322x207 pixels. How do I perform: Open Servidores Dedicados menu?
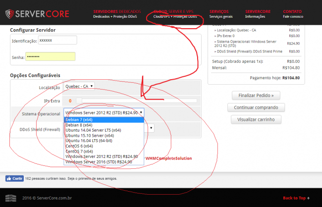pyautogui.click(x=117, y=14)
